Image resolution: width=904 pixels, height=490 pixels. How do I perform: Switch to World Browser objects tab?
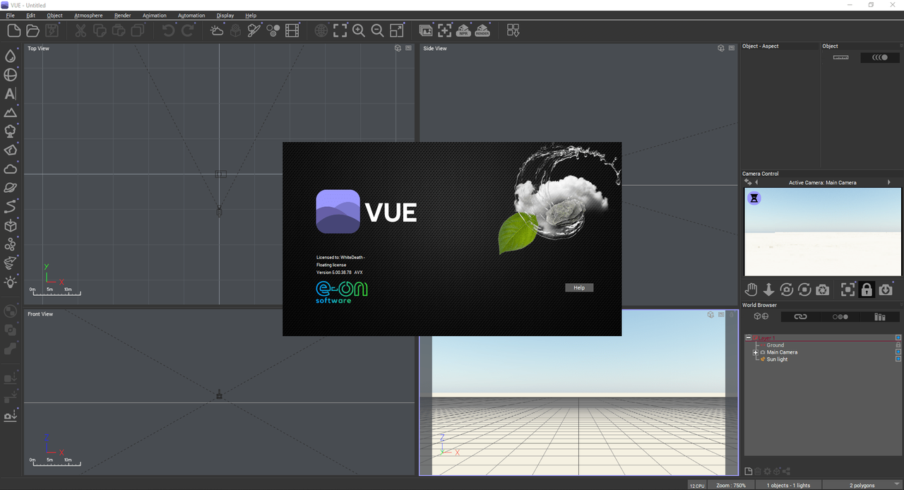click(761, 316)
